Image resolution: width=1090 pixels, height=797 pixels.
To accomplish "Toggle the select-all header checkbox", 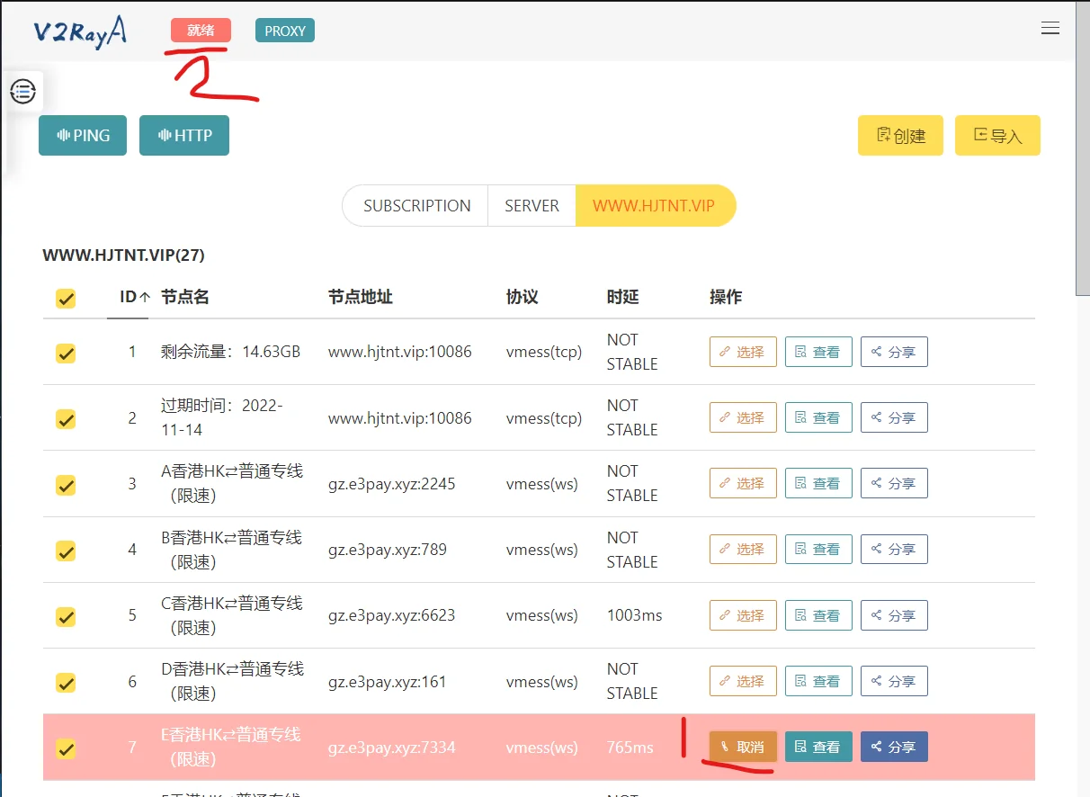I will point(66,299).
